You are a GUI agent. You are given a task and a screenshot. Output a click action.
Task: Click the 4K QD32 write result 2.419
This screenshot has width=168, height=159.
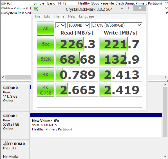(121, 90)
